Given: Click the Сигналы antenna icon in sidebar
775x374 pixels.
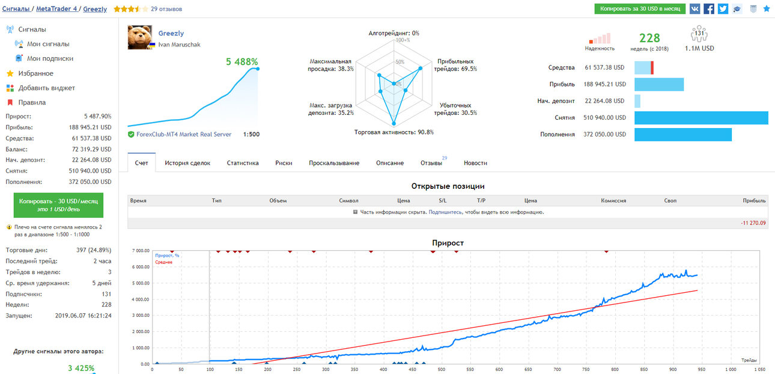Looking at the screenshot, I should [10, 29].
